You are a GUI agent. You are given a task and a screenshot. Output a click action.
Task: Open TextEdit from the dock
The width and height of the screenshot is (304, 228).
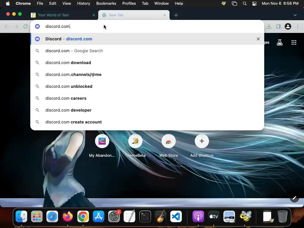[129, 216]
